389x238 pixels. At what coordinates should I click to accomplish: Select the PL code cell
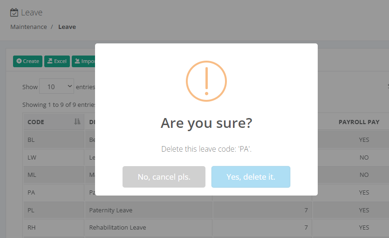54,210
